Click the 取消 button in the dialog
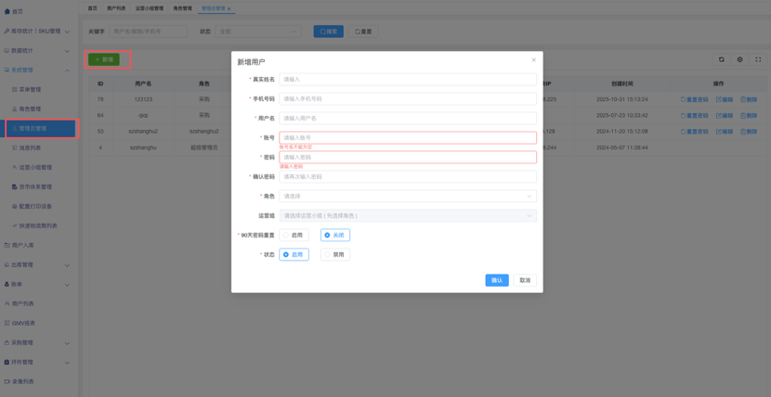This screenshot has height=397, width=771. coord(525,280)
